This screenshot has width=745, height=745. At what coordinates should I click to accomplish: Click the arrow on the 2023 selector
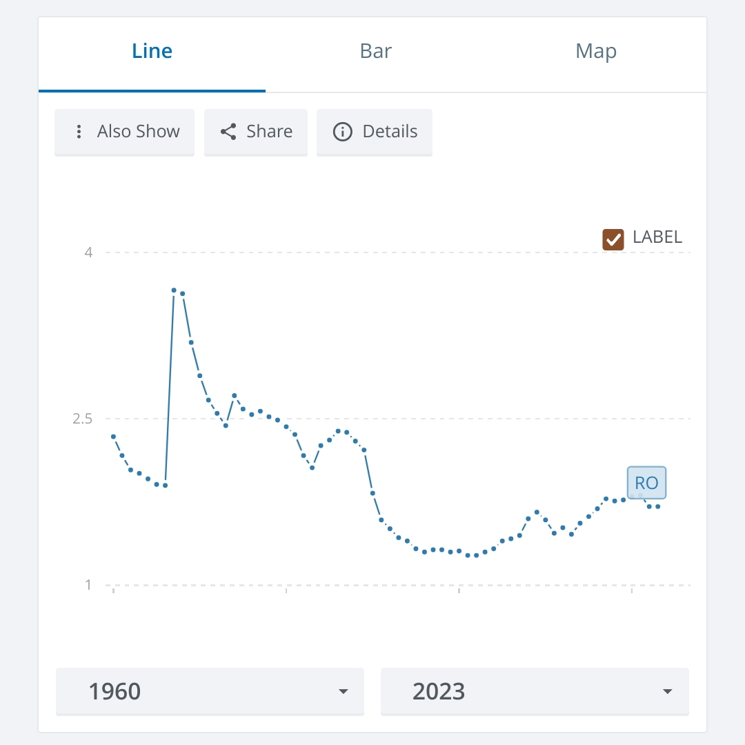tap(667, 692)
